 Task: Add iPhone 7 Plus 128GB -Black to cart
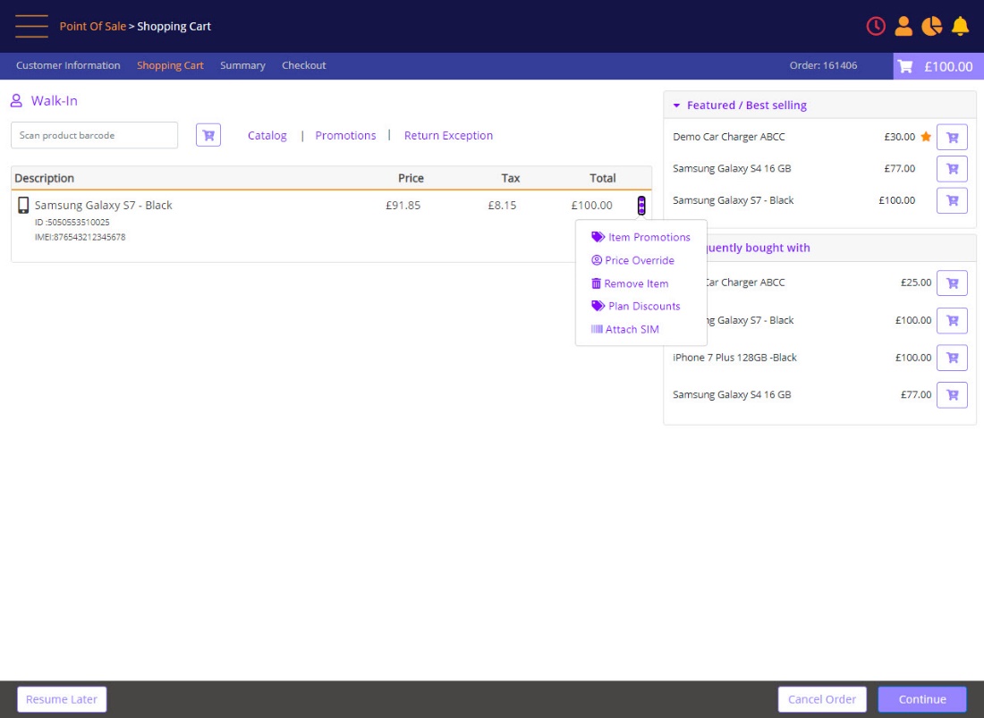pyautogui.click(x=952, y=358)
